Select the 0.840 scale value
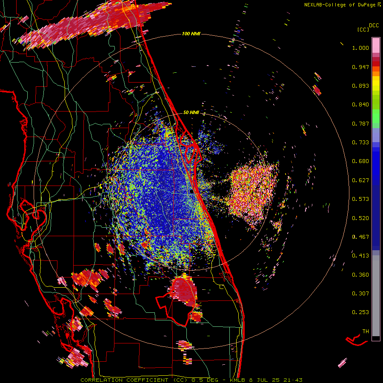 pyautogui.click(x=360, y=105)
